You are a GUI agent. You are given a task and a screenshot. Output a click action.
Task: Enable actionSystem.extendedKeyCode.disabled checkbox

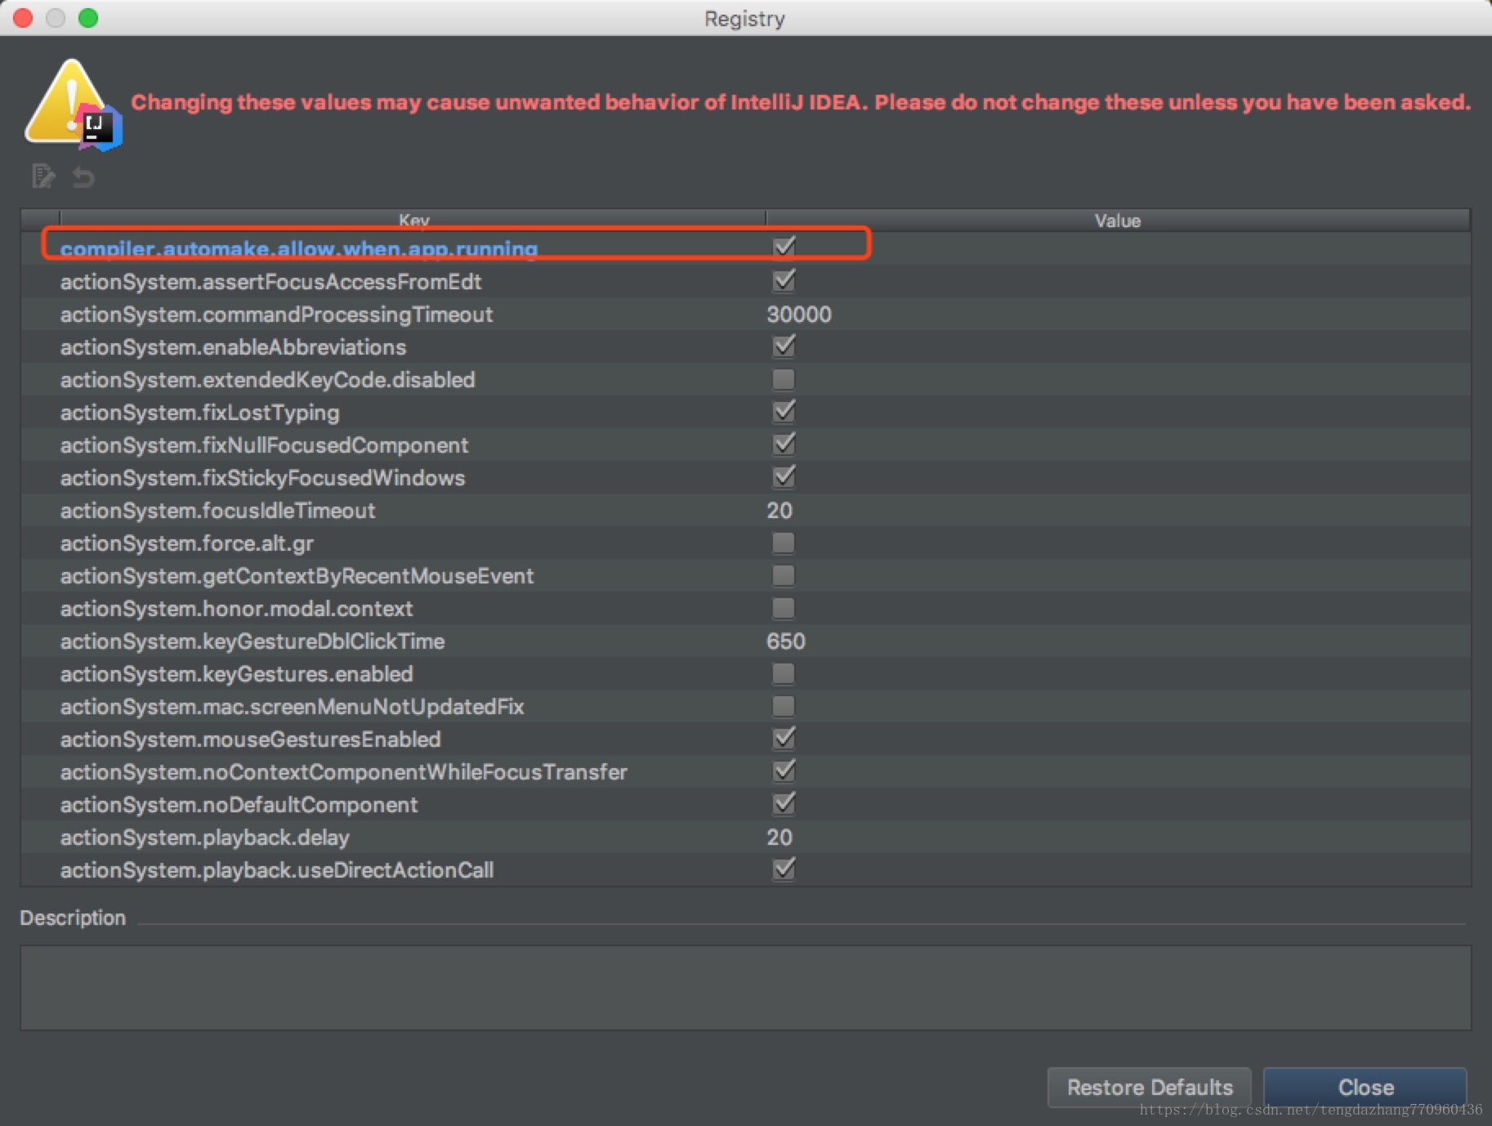pyautogui.click(x=784, y=379)
